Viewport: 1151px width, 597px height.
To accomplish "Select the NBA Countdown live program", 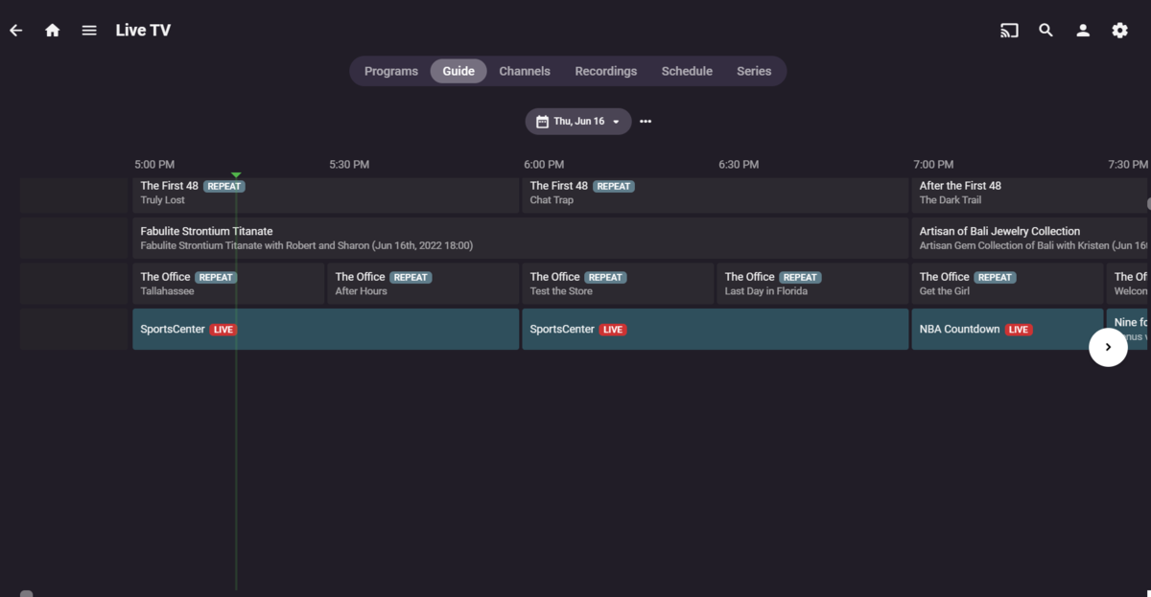I will click(x=1007, y=329).
